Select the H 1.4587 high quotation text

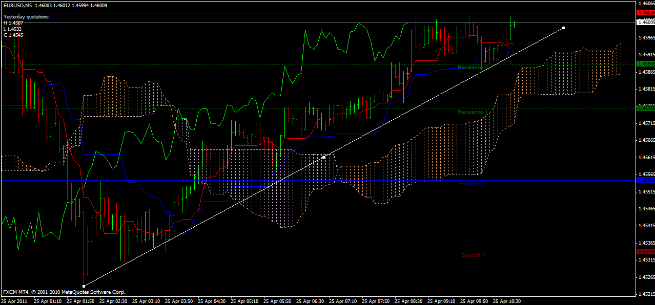coord(13,23)
